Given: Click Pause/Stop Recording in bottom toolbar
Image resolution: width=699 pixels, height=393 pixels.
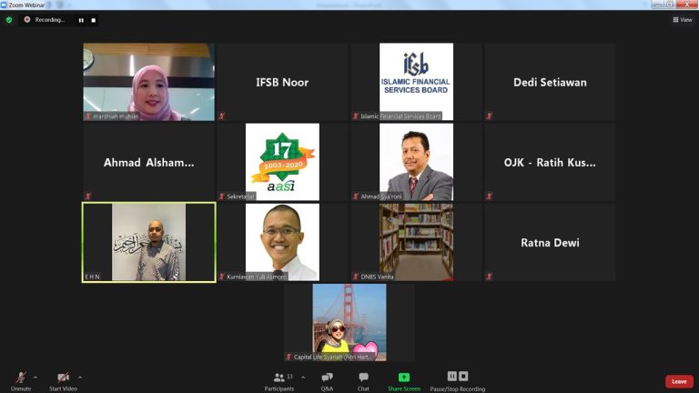Looking at the screenshot, I should point(458,381).
